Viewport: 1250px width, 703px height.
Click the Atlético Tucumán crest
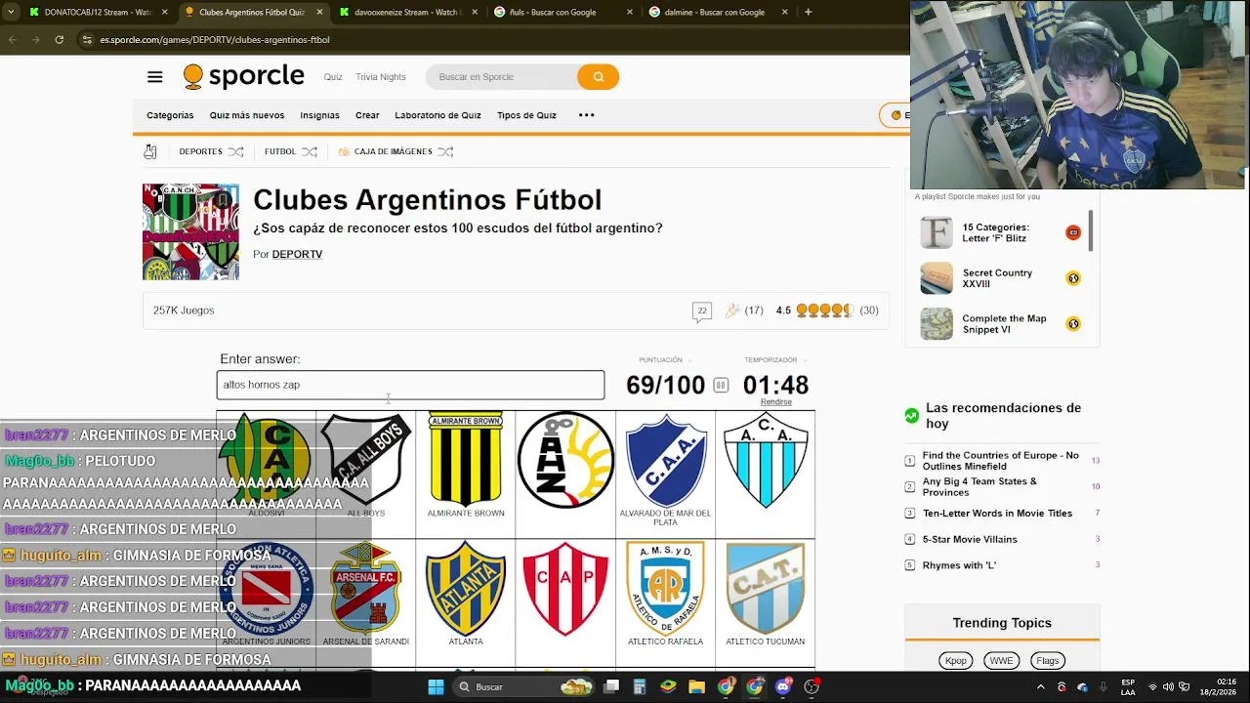point(766,589)
